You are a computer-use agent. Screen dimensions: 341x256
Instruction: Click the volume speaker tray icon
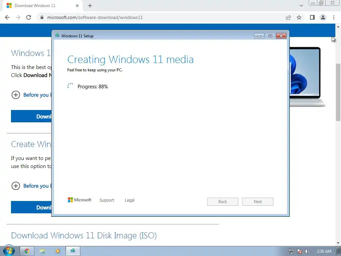[x=307, y=251]
